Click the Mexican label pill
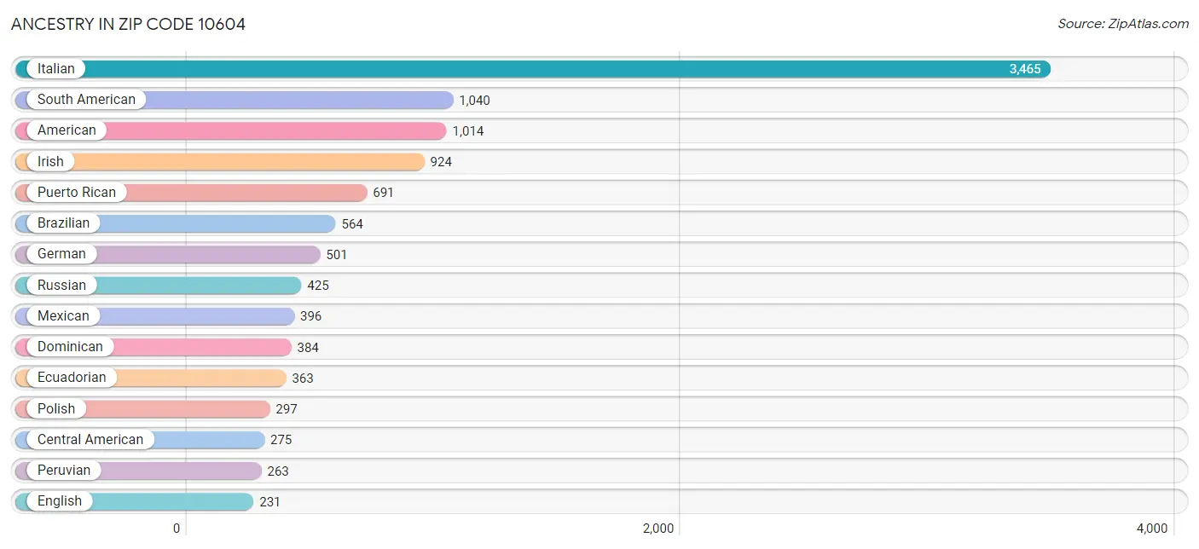The width and height of the screenshot is (1199, 549). pyautogui.click(x=63, y=316)
